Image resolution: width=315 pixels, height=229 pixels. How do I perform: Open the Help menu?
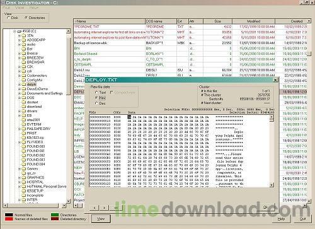pos(34,8)
